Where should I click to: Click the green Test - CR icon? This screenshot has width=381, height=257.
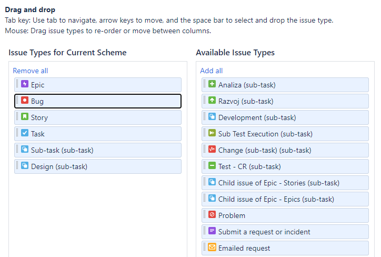tap(212, 166)
